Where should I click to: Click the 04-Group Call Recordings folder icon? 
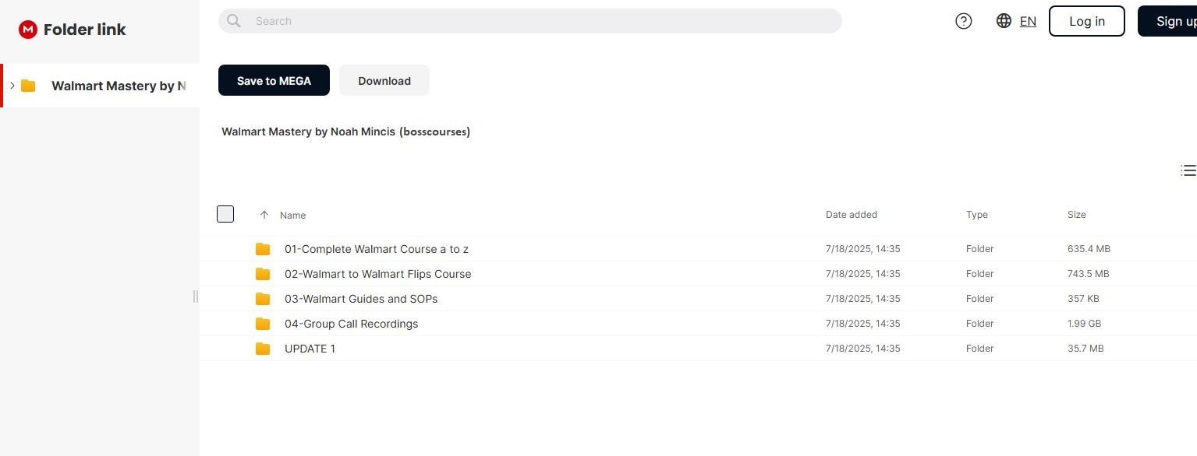pos(263,324)
